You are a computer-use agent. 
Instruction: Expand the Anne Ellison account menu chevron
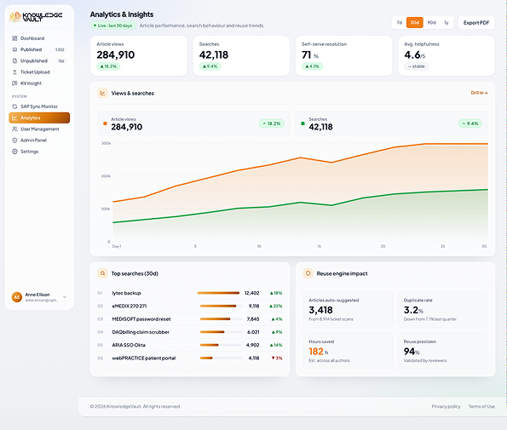(x=65, y=297)
